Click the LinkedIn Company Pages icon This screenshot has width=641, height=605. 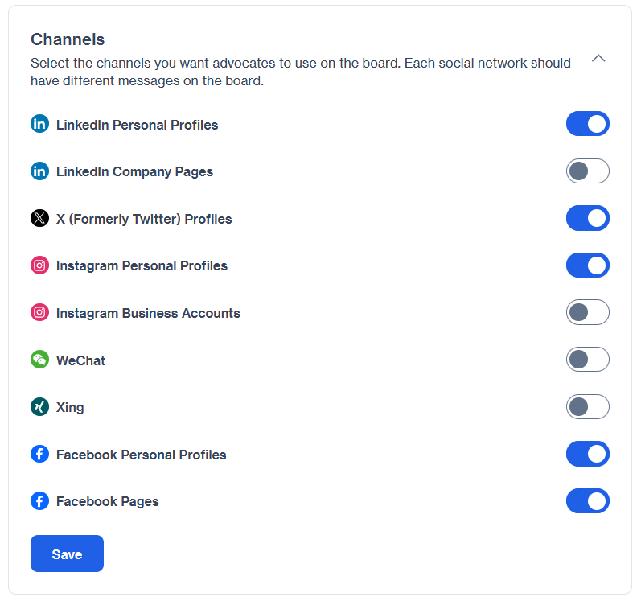click(39, 171)
